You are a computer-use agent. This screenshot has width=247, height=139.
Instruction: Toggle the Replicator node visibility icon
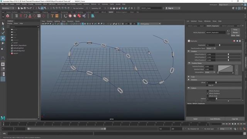click(x=237, y=41)
